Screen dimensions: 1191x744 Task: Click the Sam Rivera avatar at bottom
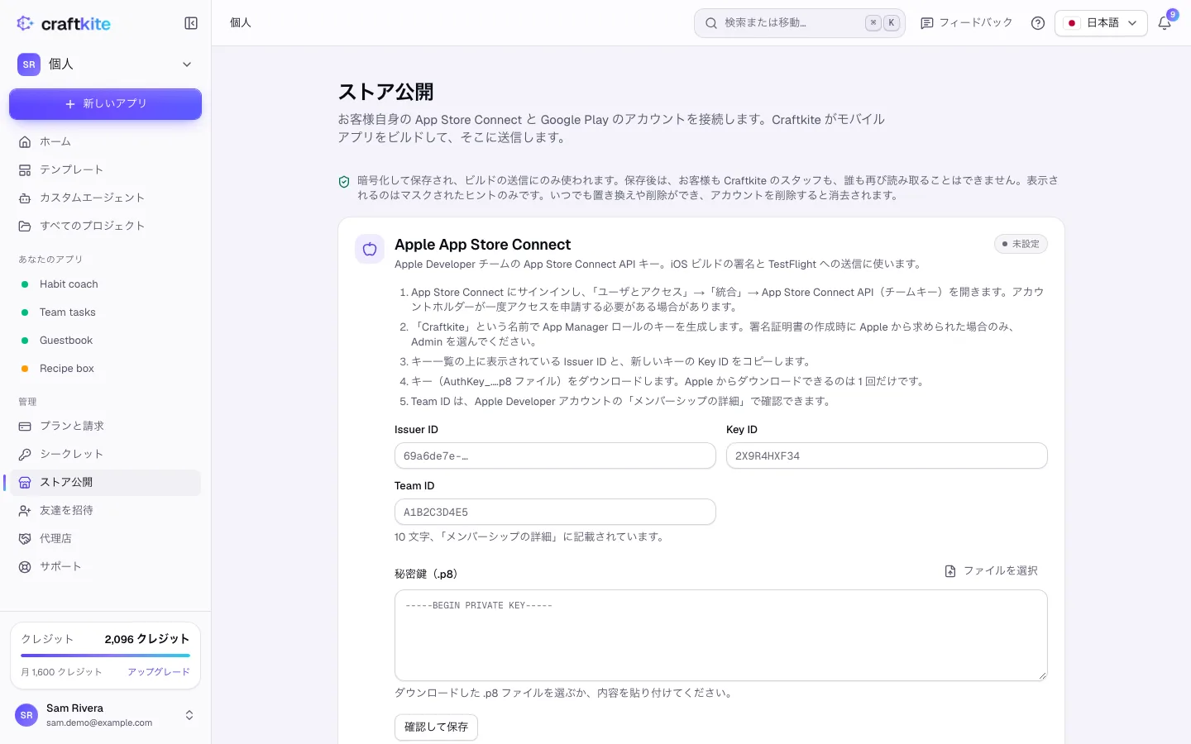(26, 715)
